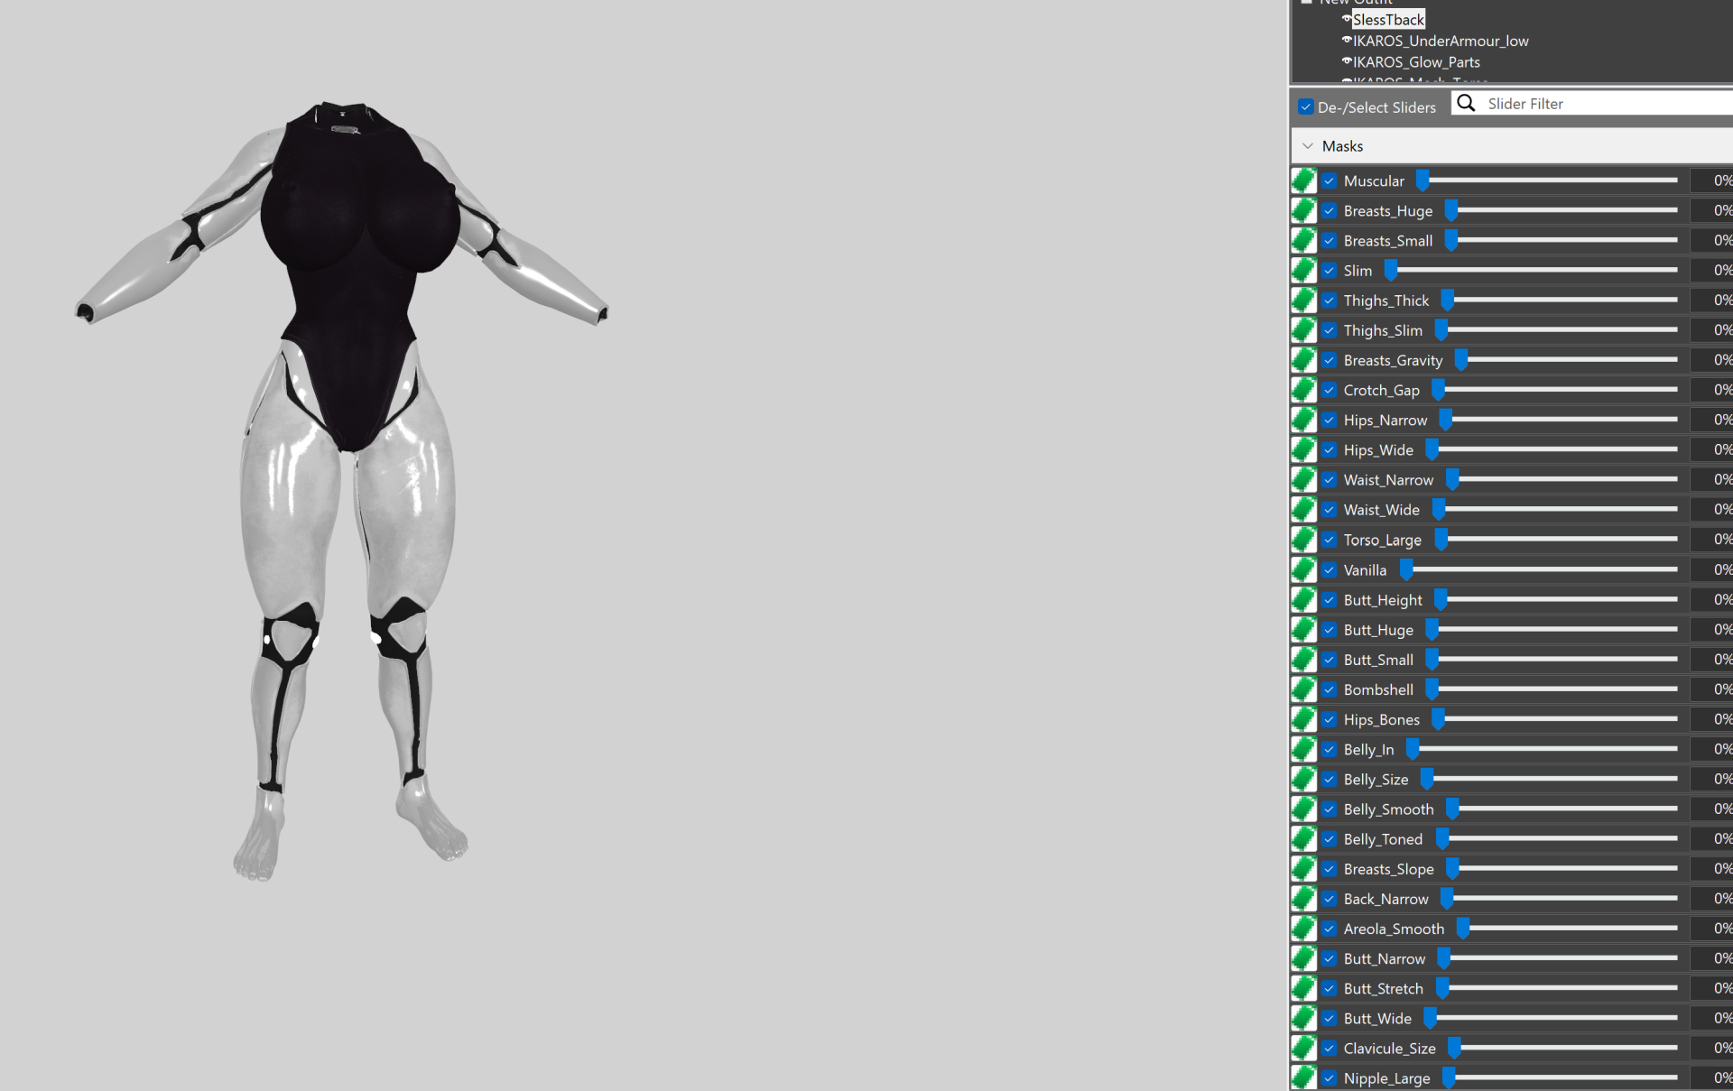
Task: Uncheck the Waist_Wide slider checkbox
Action: [1330, 510]
